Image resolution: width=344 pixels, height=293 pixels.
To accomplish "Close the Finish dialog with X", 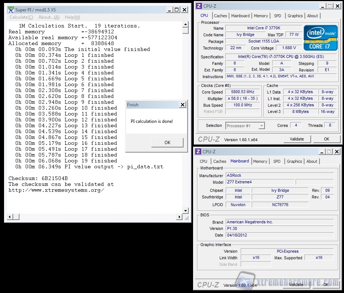I will click(x=182, y=105).
